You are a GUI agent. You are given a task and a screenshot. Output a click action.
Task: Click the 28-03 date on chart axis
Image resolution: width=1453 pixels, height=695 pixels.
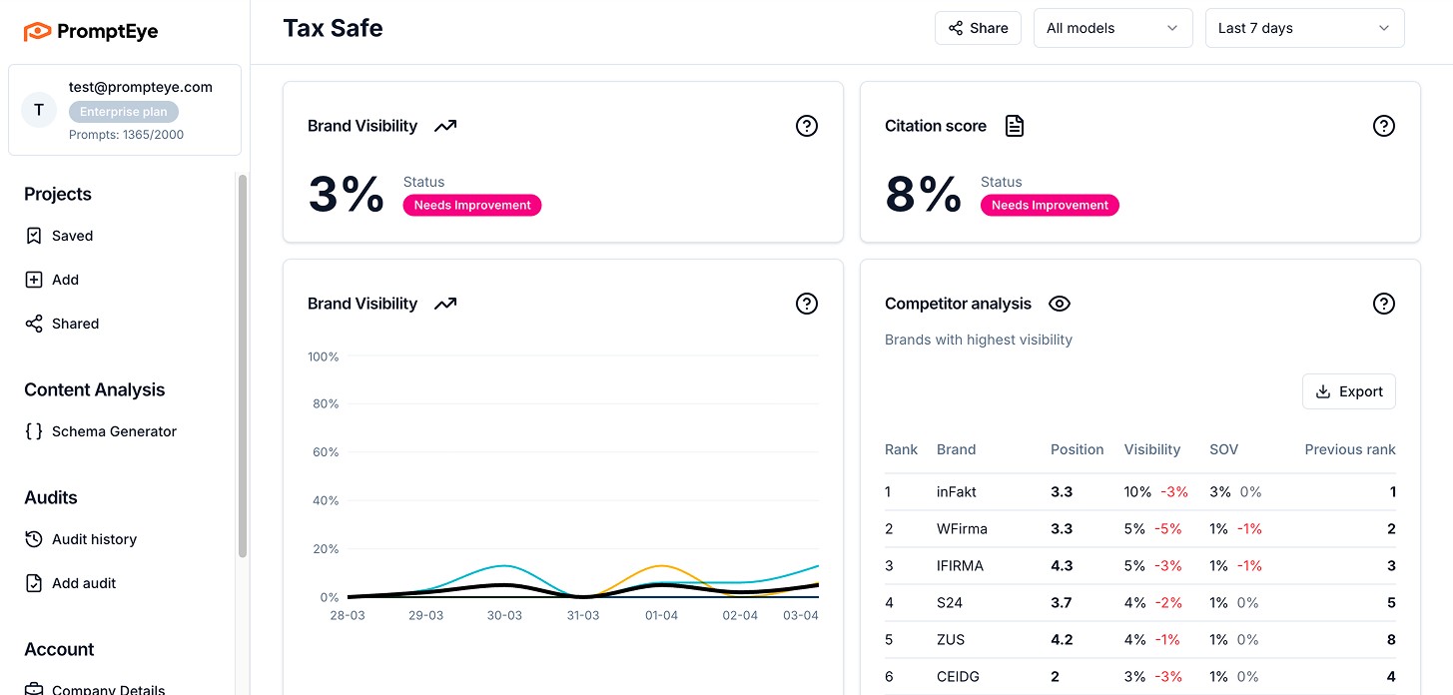click(x=348, y=615)
